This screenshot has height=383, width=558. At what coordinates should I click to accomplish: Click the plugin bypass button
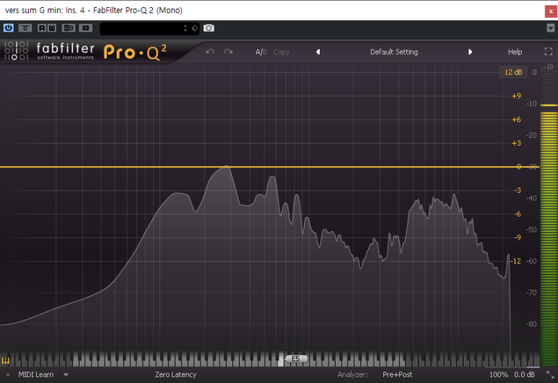(x=25, y=27)
